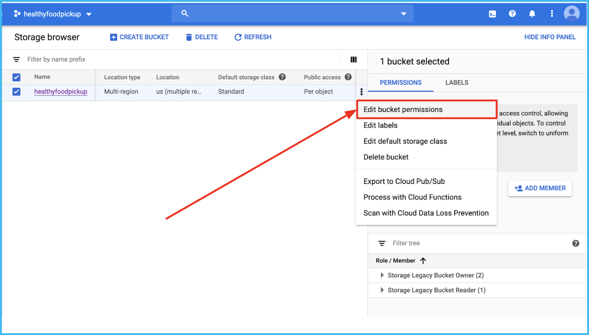Click the Location column header
The width and height of the screenshot is (589, 335).
coord(168,77)
